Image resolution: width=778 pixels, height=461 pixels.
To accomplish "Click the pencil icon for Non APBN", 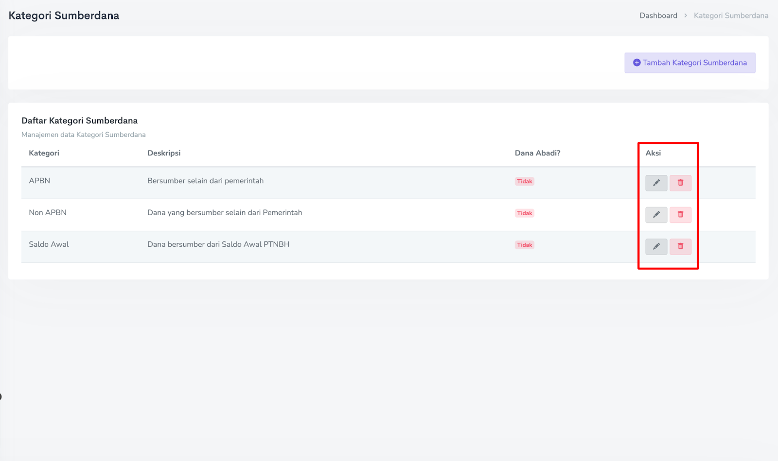I will [x=656, y=215].
